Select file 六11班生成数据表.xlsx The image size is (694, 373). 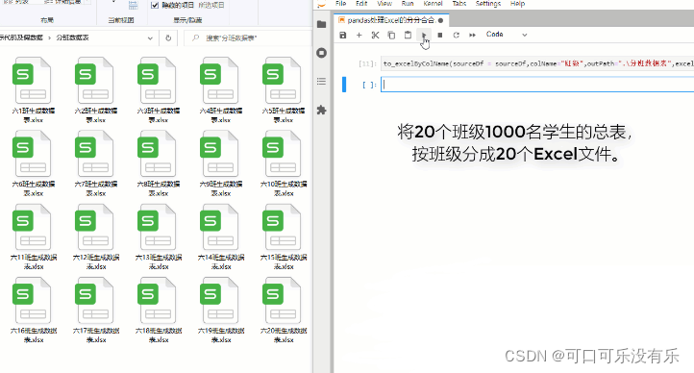34,237
